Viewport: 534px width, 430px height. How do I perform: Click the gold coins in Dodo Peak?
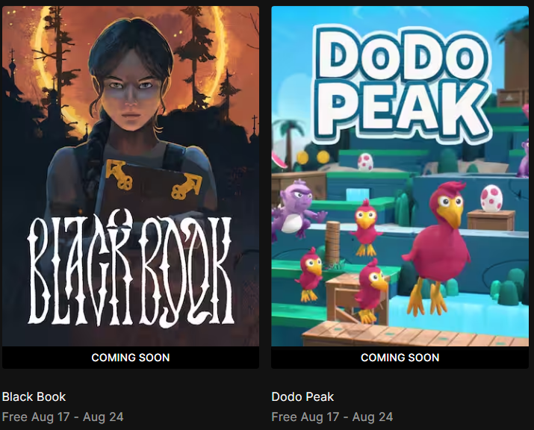[313, 158]
